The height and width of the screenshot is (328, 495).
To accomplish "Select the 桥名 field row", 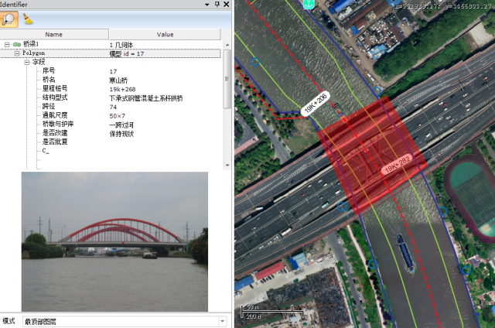I will (49, 80).
